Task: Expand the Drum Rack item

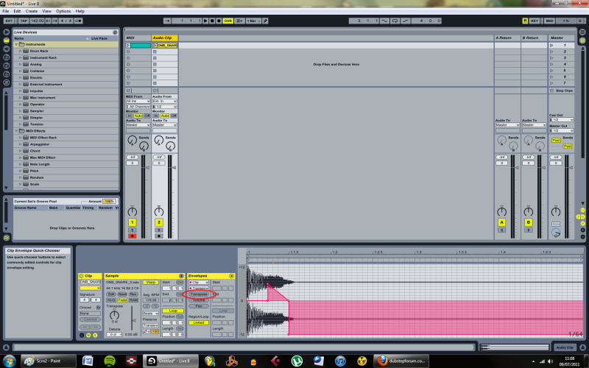Action: click(x=21, y=51)
